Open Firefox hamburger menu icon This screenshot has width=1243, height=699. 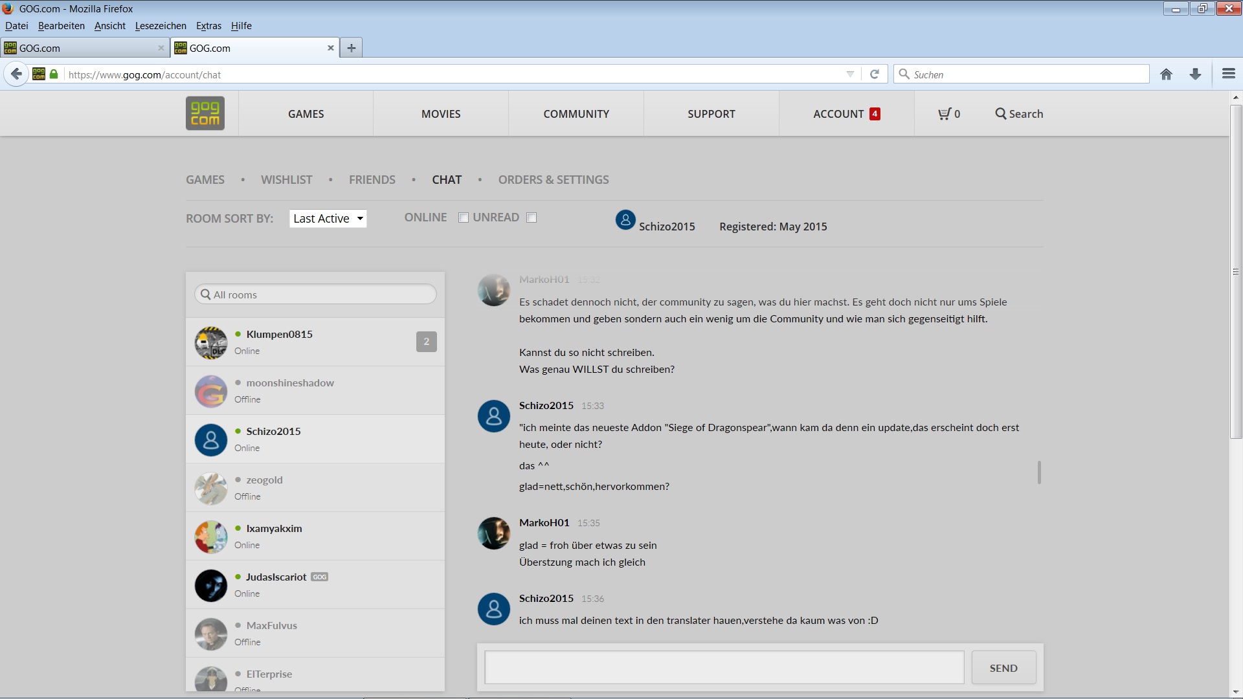pos(1228,74)
